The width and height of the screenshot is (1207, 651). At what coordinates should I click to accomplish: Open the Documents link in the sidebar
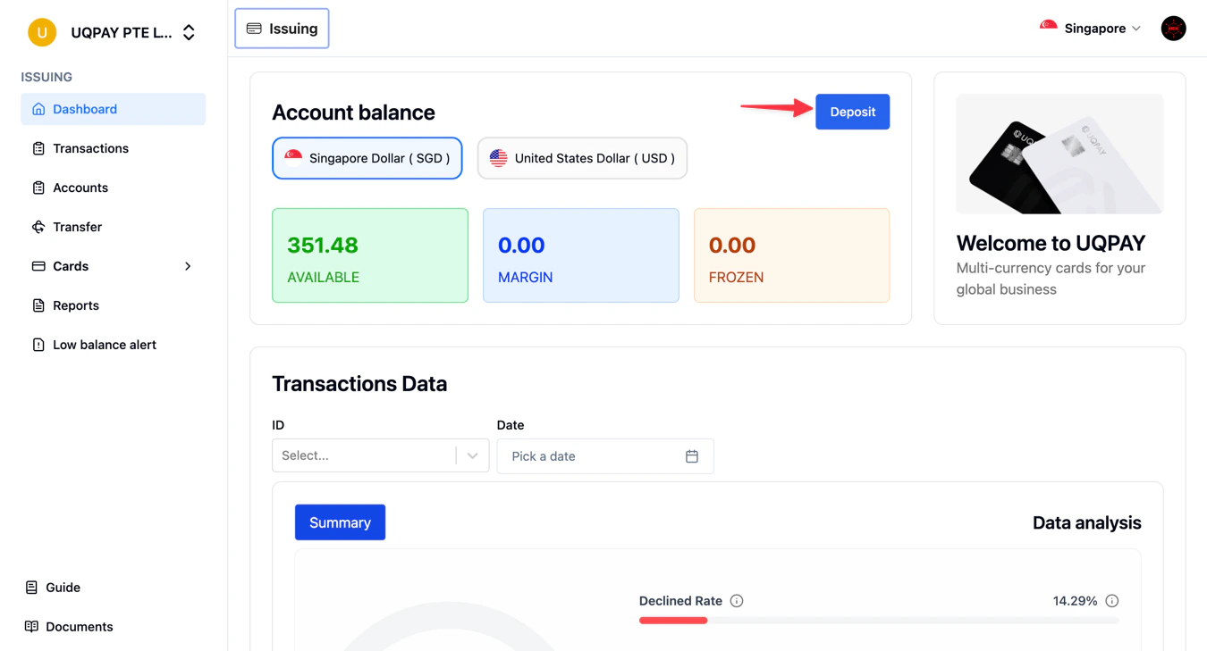[32, 626]
